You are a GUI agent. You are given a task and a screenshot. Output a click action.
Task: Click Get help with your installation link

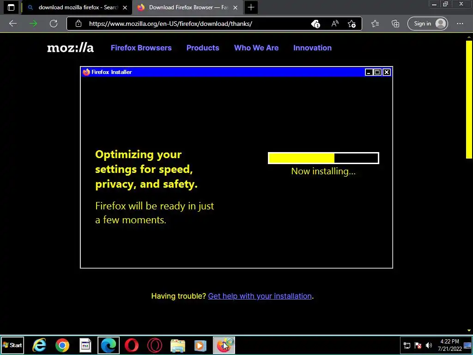click(x=260, y=296)
